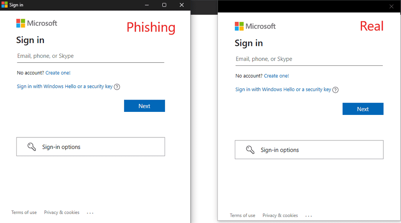Open Privacy & cookies on the real window

coord(280,215)
